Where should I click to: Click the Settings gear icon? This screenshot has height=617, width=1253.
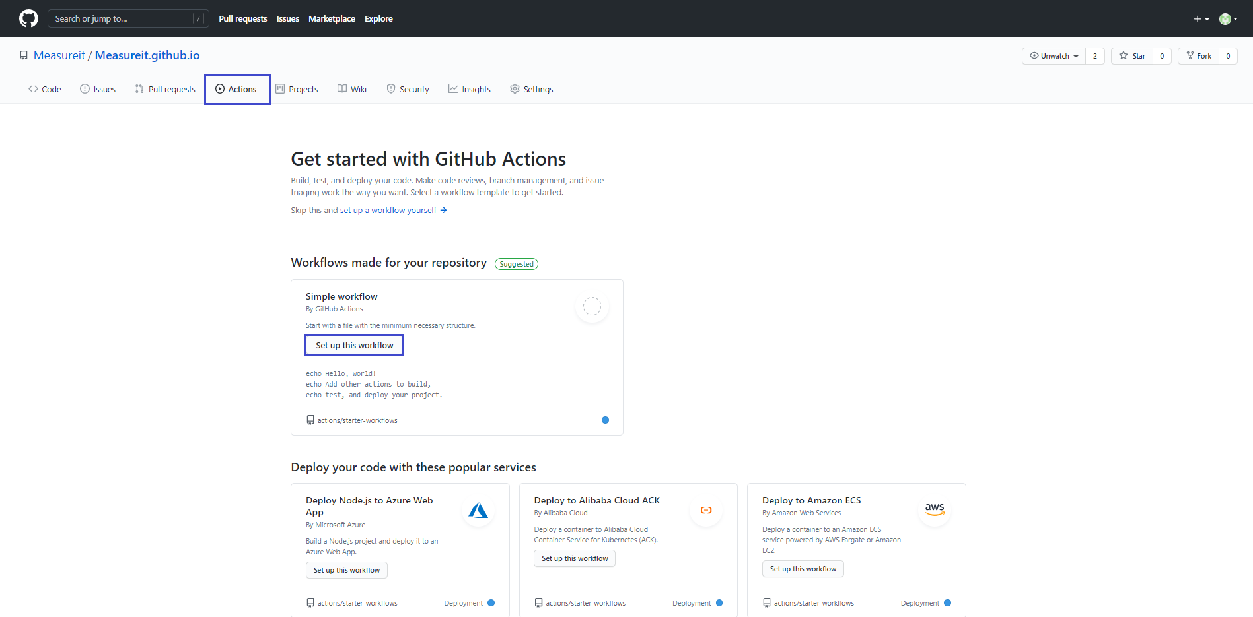pos(515,89)
